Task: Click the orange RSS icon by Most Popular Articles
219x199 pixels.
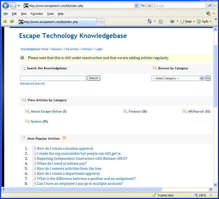Action: [x=64, y=138]
